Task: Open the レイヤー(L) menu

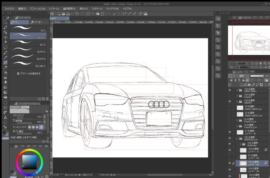Action: 54,8
